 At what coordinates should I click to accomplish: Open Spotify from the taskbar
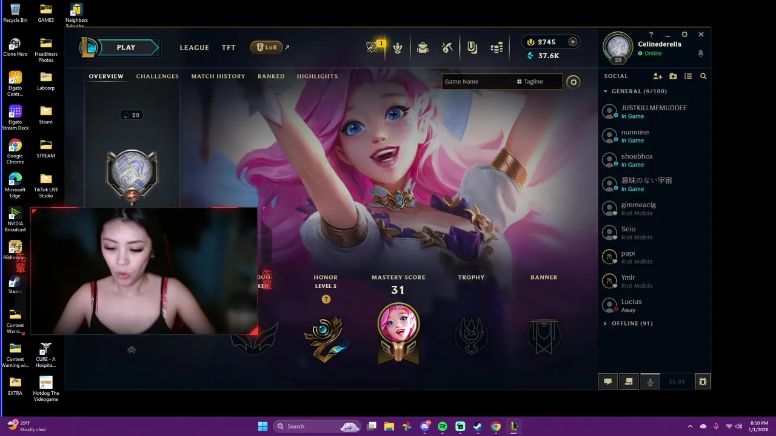(443, 426)
